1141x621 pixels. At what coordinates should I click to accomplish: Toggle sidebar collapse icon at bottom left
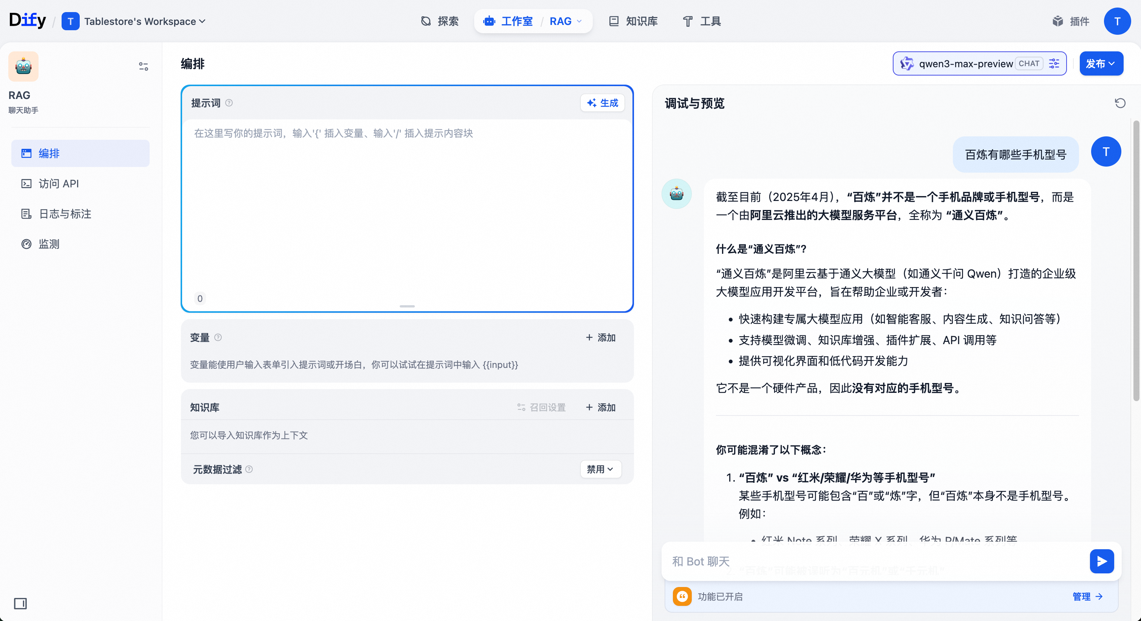coord(20,603)
